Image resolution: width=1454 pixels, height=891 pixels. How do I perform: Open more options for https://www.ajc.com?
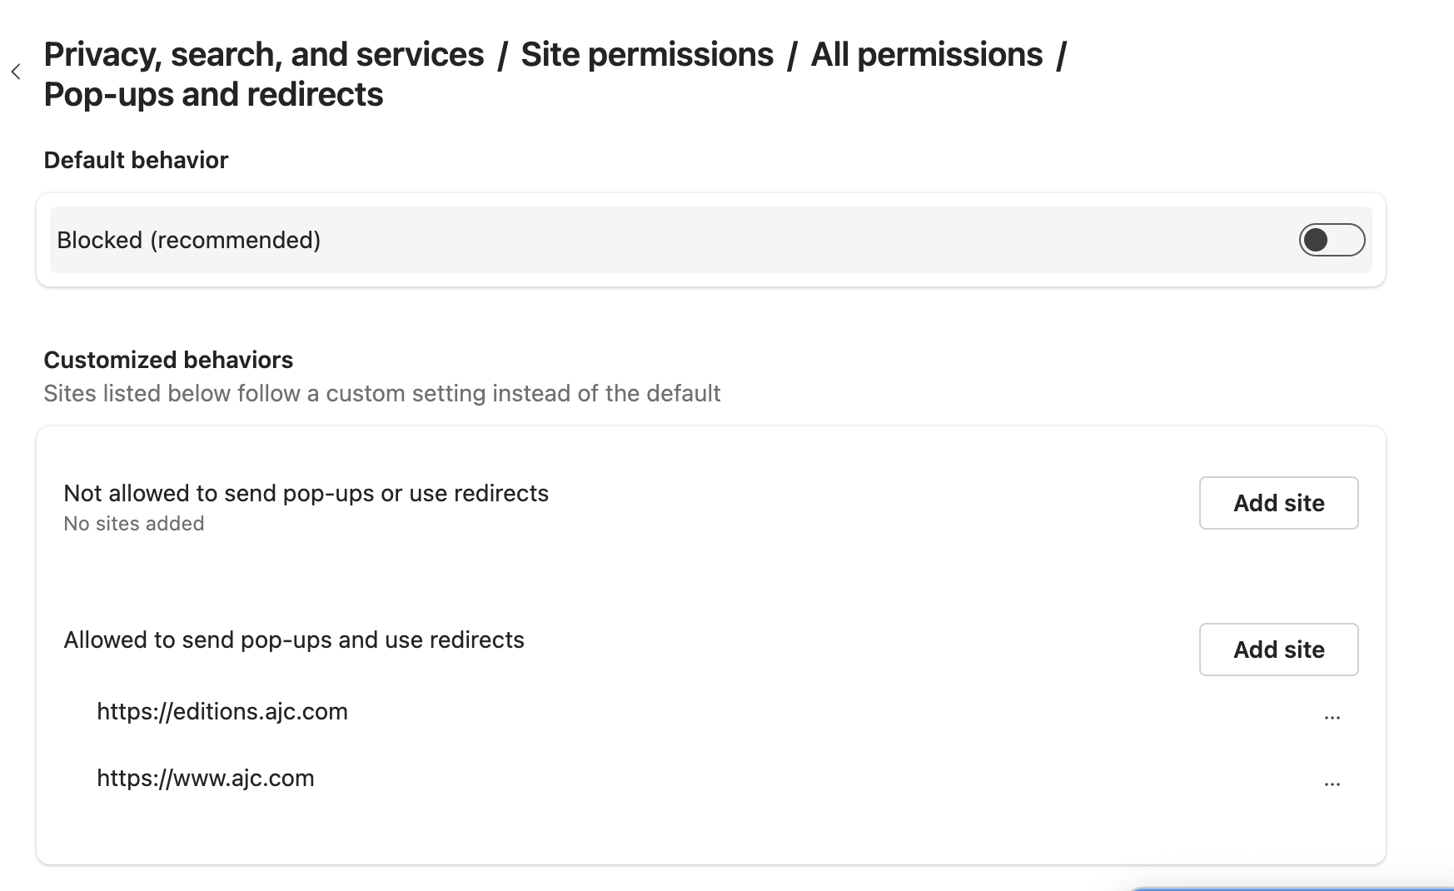click(1332, 783)
